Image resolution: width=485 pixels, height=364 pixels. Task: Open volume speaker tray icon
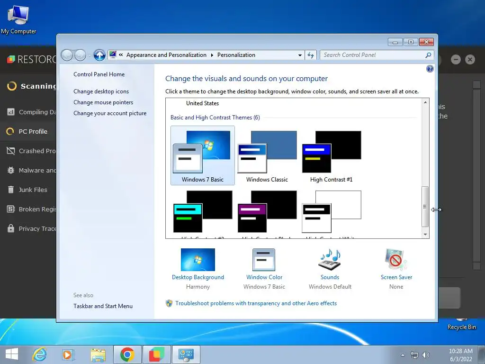point(426,355)
